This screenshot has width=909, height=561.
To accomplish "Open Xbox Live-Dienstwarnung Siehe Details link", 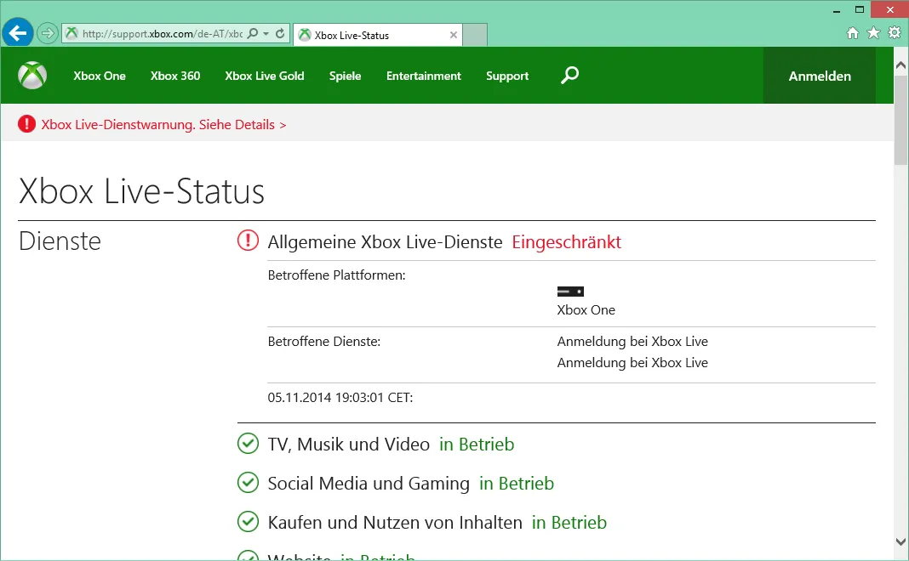I will (x=163, y=124).
